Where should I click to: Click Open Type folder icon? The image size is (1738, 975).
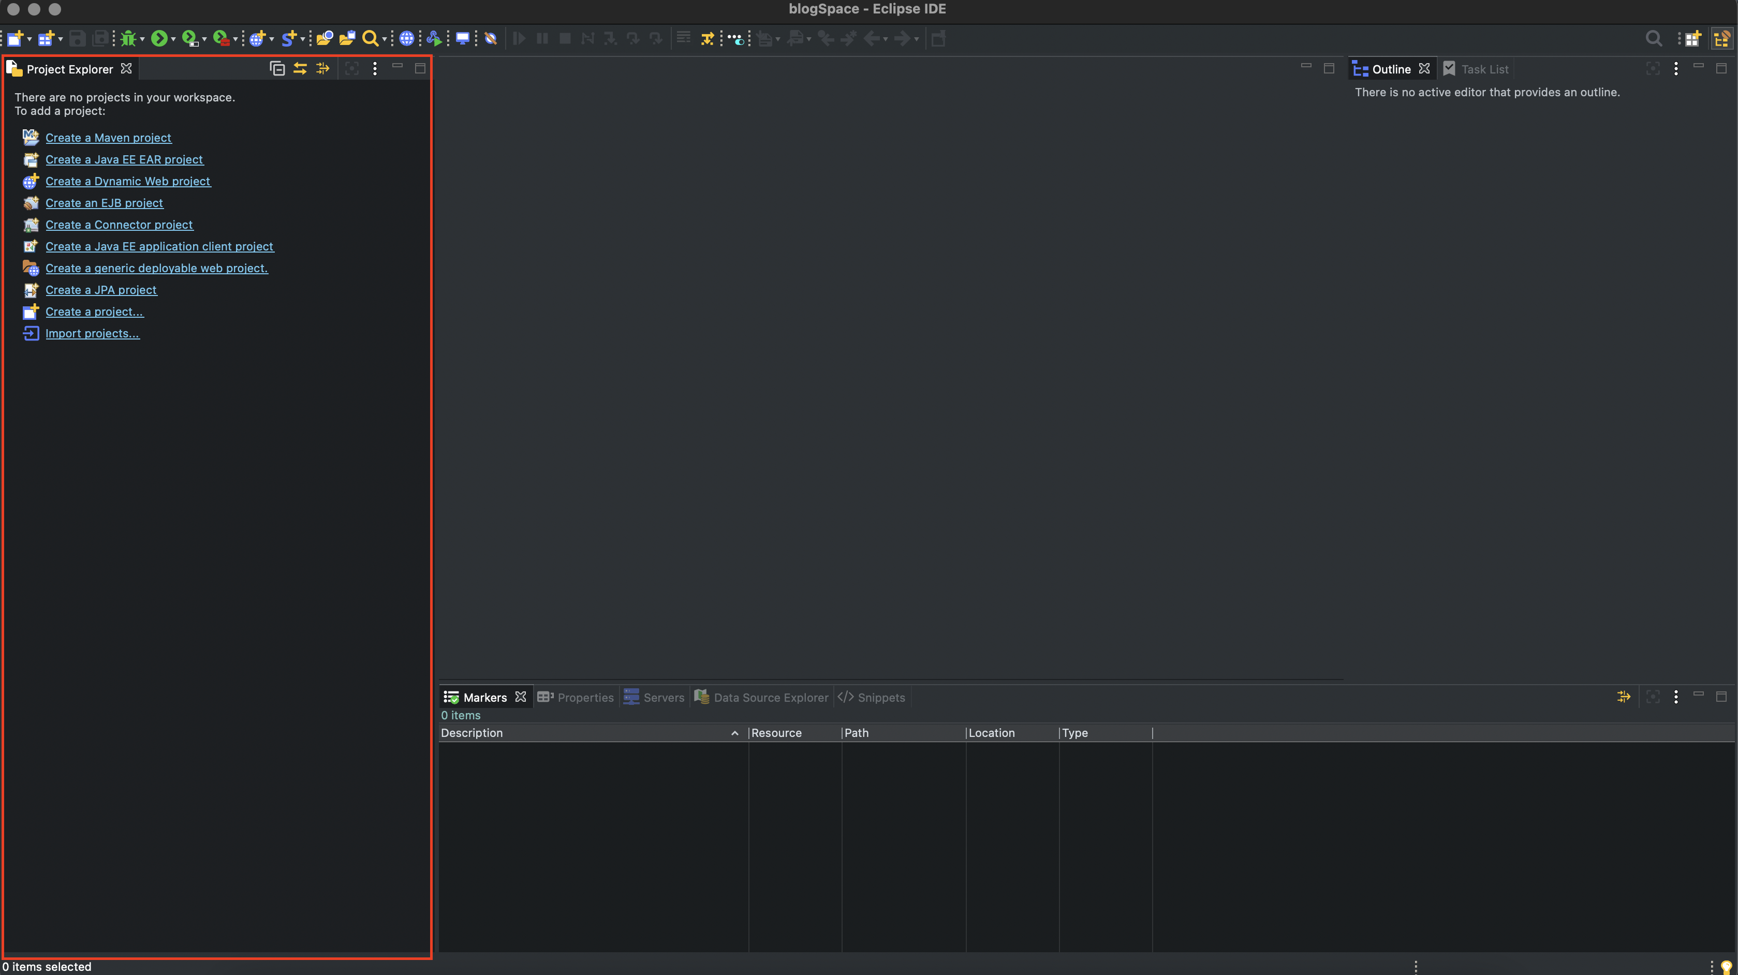[x=325, y=38]
